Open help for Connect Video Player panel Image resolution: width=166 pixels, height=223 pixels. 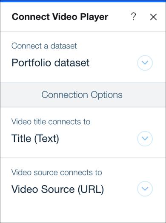click(133, 17)
